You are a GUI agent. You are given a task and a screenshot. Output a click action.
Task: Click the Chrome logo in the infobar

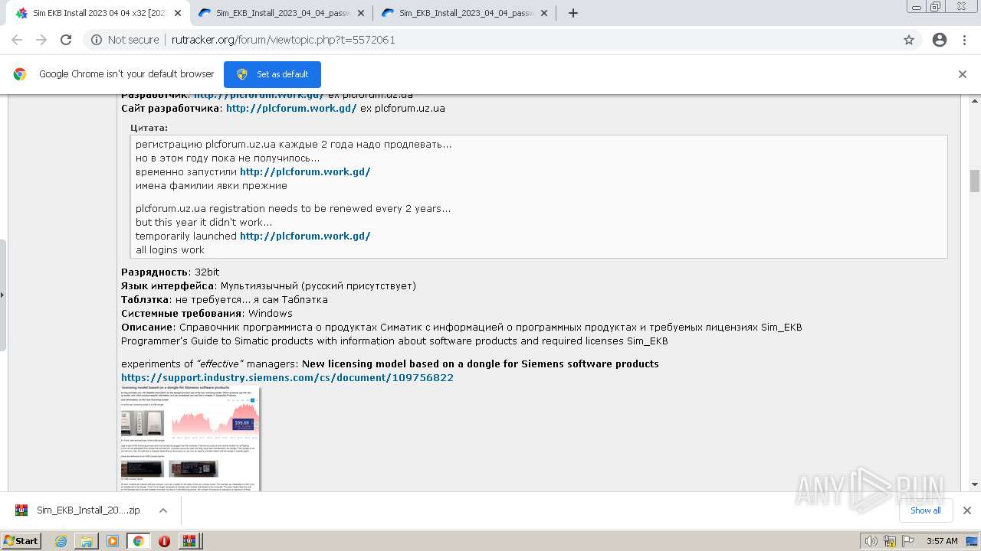click(x=20, y=74)
